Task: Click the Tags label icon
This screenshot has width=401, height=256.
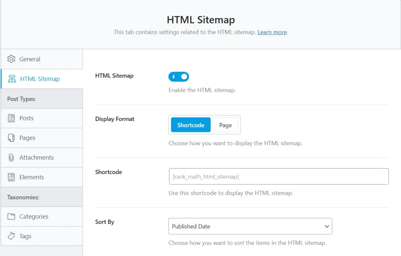Action: pyautogui.click(x=11, y=236)
